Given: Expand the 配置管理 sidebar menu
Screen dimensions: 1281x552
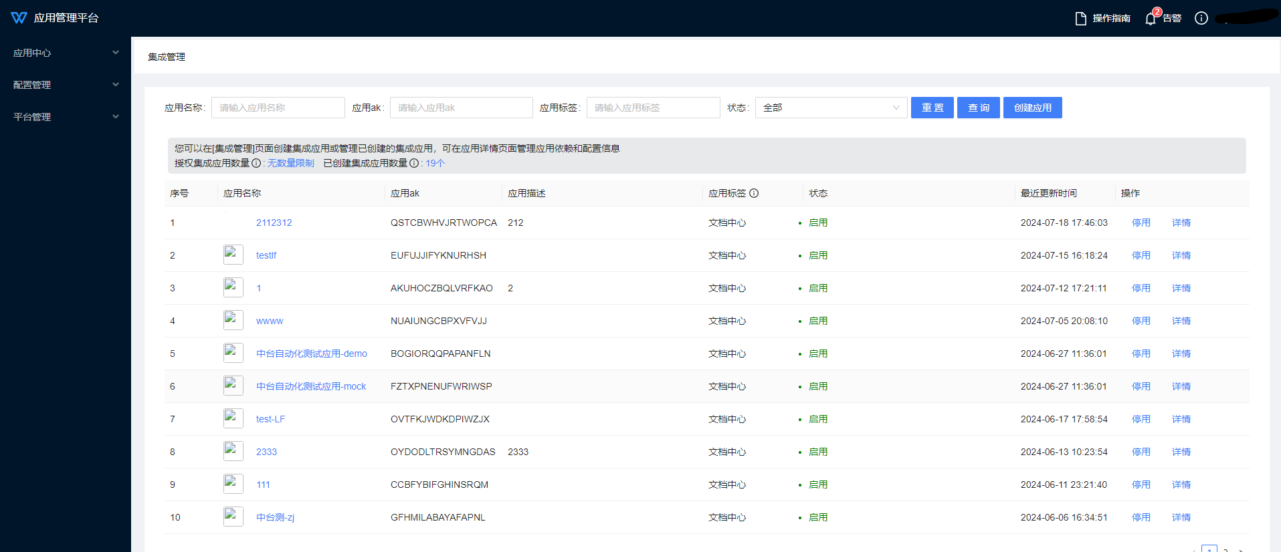Looking at the screenshot, I should 66,85.
